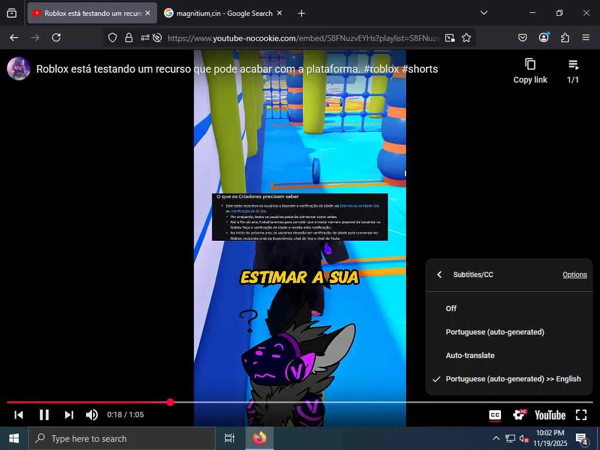Skip to previous video
This screenshot has width=600, height=450.
[19, 415]
